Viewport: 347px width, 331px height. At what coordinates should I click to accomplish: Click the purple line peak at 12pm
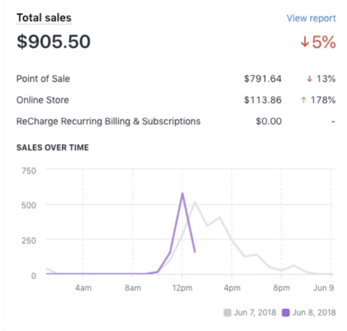pos(182,193)
